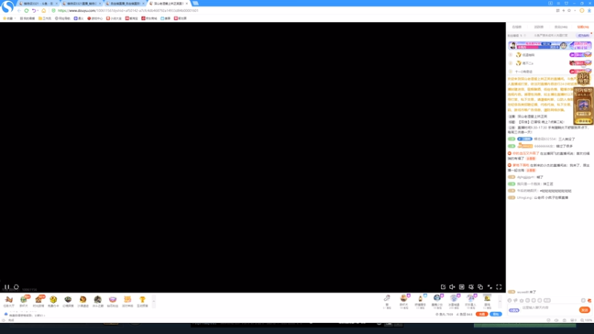Click the star icon in chat toolbar
The width and height of the screenshot is (594, 334).
[522, 301]
